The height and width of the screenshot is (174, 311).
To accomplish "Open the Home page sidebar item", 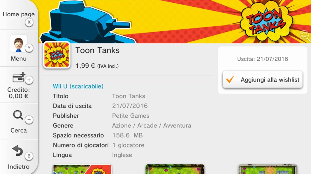I will pyautogui.click(x=19, y=15).
